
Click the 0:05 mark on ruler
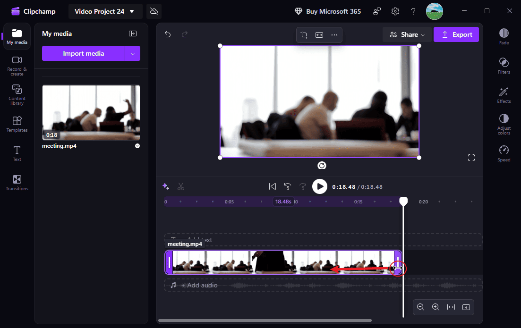(229, 202)
